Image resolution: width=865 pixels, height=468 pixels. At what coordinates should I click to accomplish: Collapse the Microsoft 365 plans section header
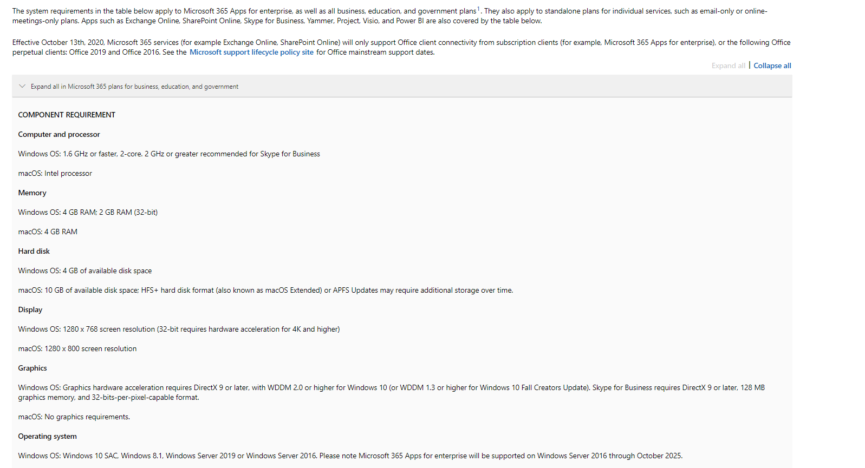click(134, 87)
